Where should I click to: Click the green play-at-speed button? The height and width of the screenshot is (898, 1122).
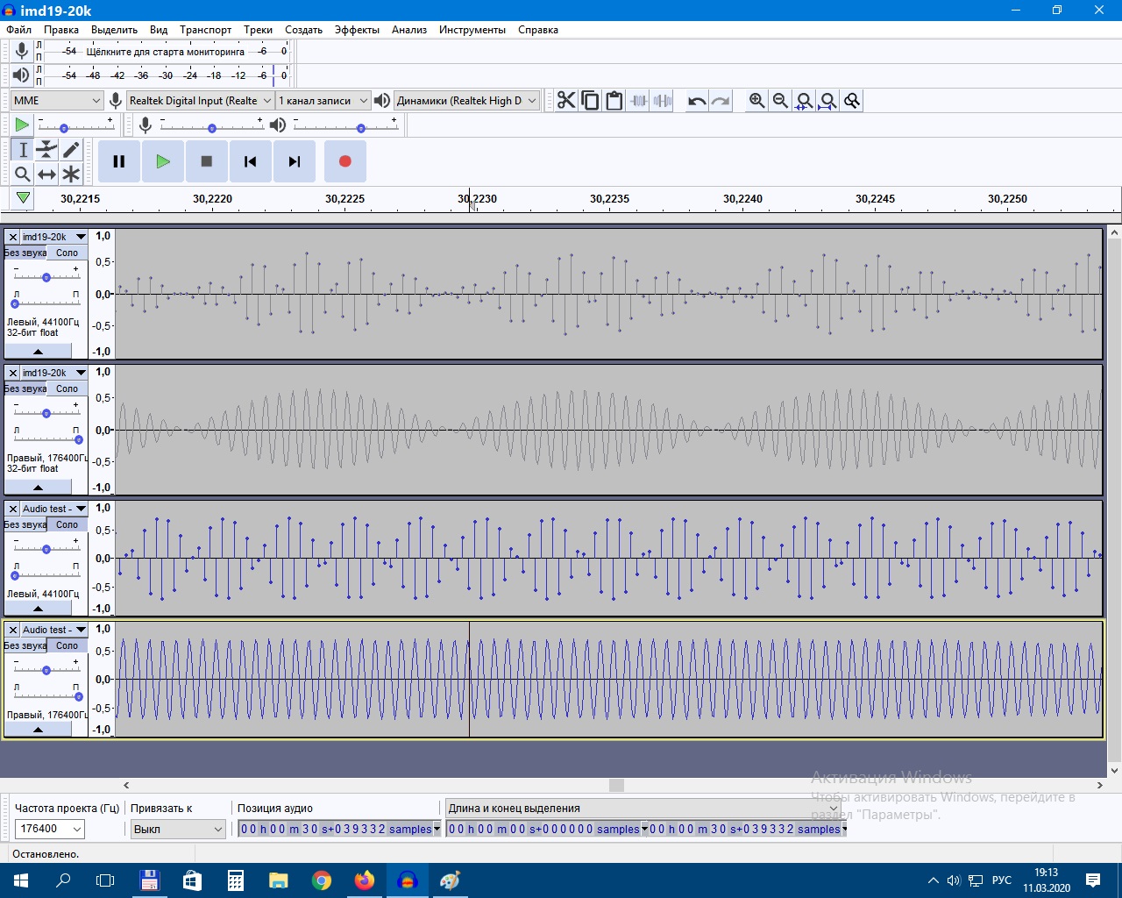pyautogui.click(x=22, y=125)
